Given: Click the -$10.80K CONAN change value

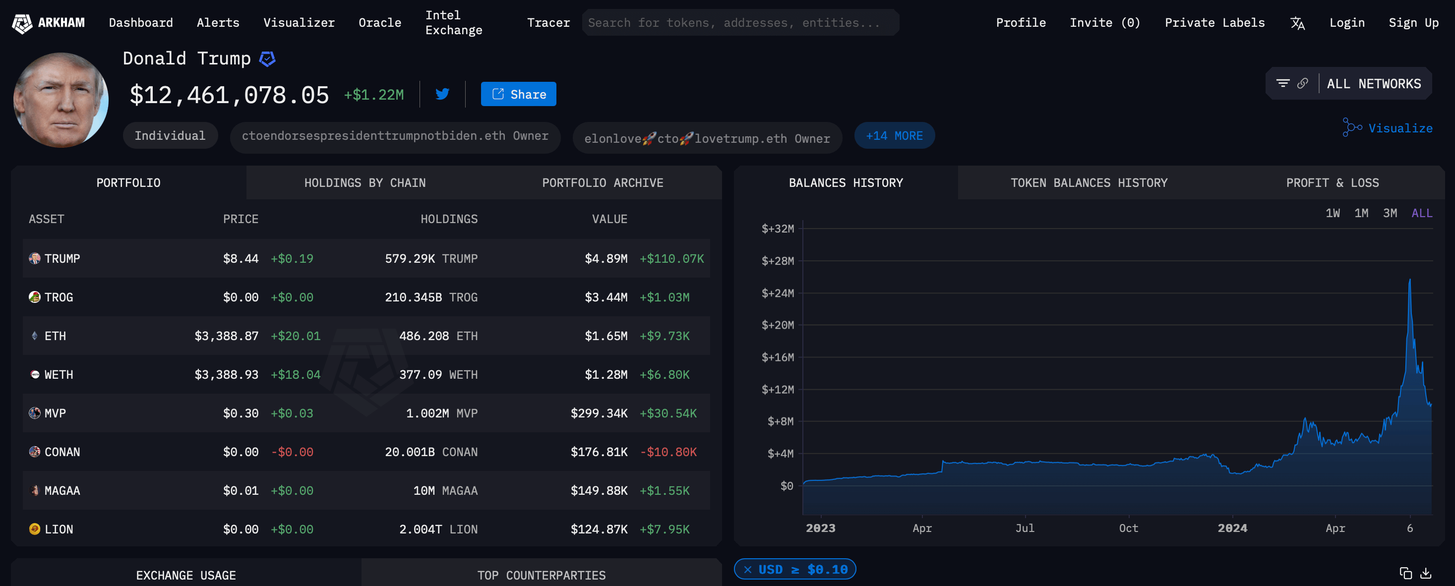Looking at the screenshot, I should click(x=668, y=452).
